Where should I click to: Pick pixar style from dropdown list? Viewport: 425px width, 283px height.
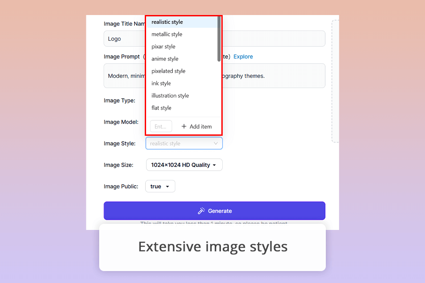[182, 46]
